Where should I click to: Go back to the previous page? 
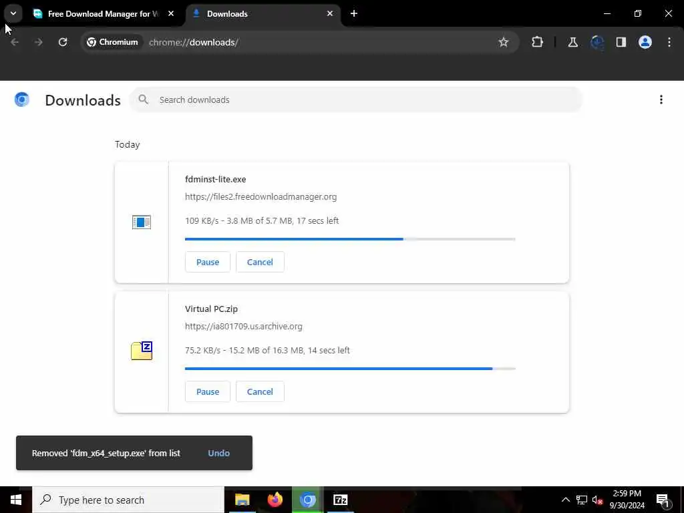pos(15,42)
